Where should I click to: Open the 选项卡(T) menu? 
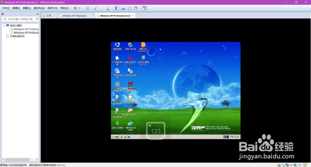tap(53, 8)
